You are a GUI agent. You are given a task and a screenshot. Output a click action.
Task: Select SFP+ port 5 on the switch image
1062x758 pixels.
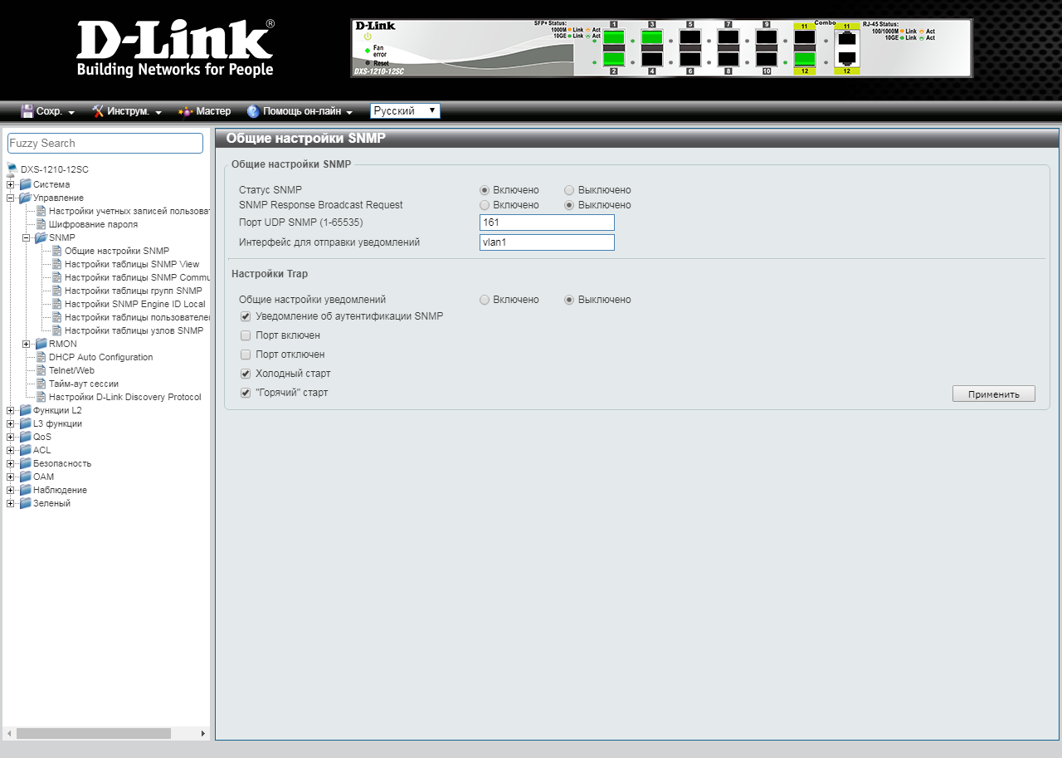[x=690, y=37]
